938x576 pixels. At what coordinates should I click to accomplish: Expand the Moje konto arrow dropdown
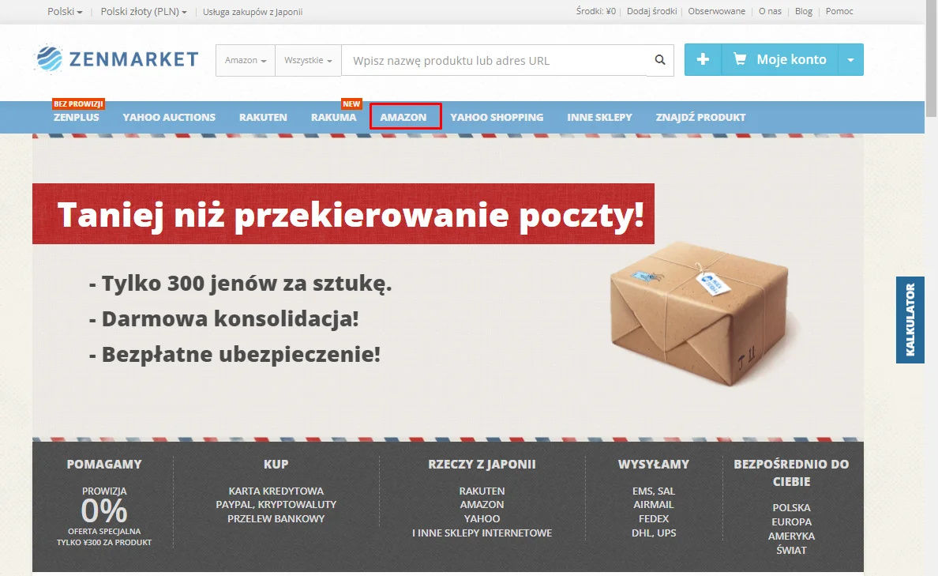[850, 60]
